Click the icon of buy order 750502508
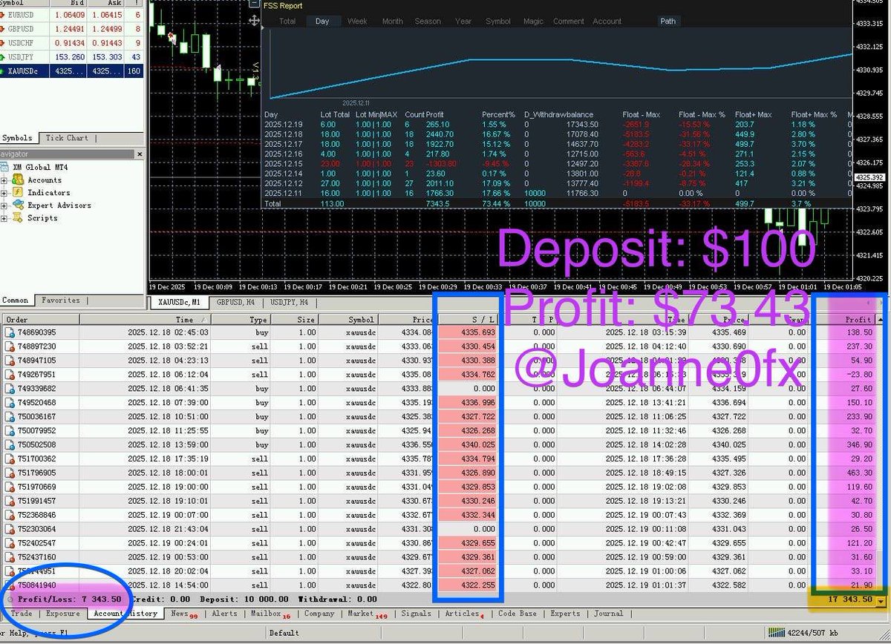Image resolution: width=891 pixels, height=644 pixels. coord(10,445)
